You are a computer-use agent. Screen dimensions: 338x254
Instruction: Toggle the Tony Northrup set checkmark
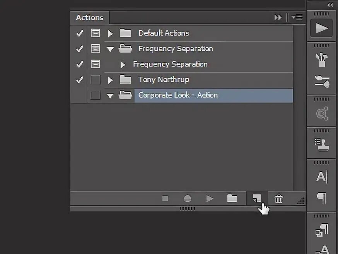click(x=79, y=80)
